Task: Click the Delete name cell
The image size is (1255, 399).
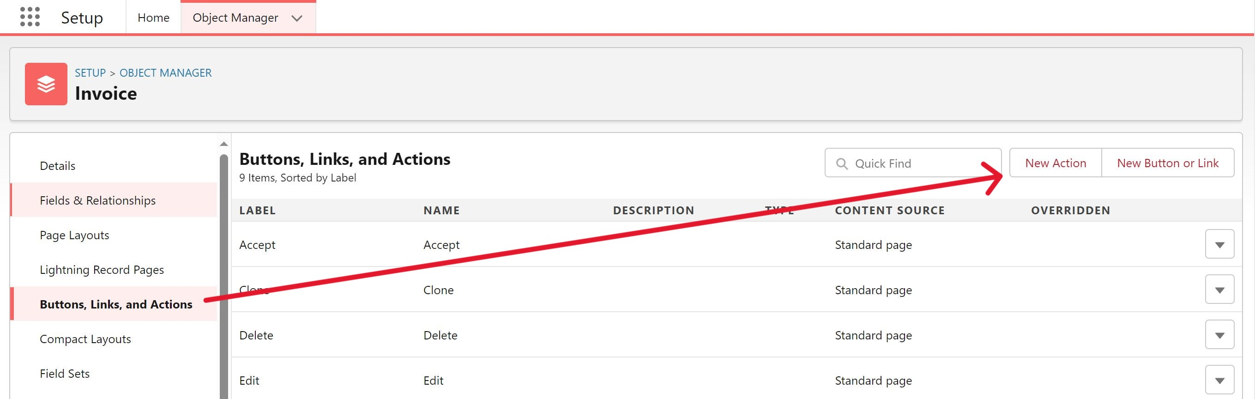Action: (x=440, y=335)
